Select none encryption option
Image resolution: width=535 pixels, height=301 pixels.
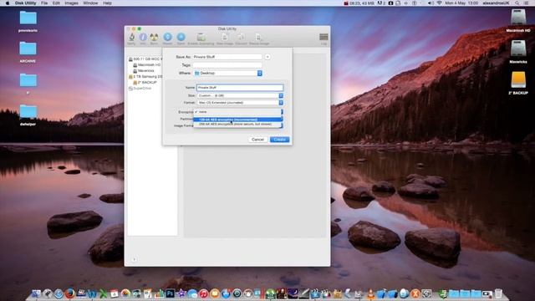tap(237, 112)
